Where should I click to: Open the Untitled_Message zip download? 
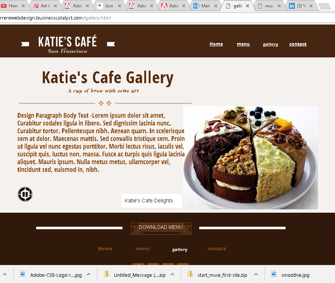tap(140, 275)
